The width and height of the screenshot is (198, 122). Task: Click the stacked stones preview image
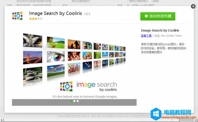(33, 74)
